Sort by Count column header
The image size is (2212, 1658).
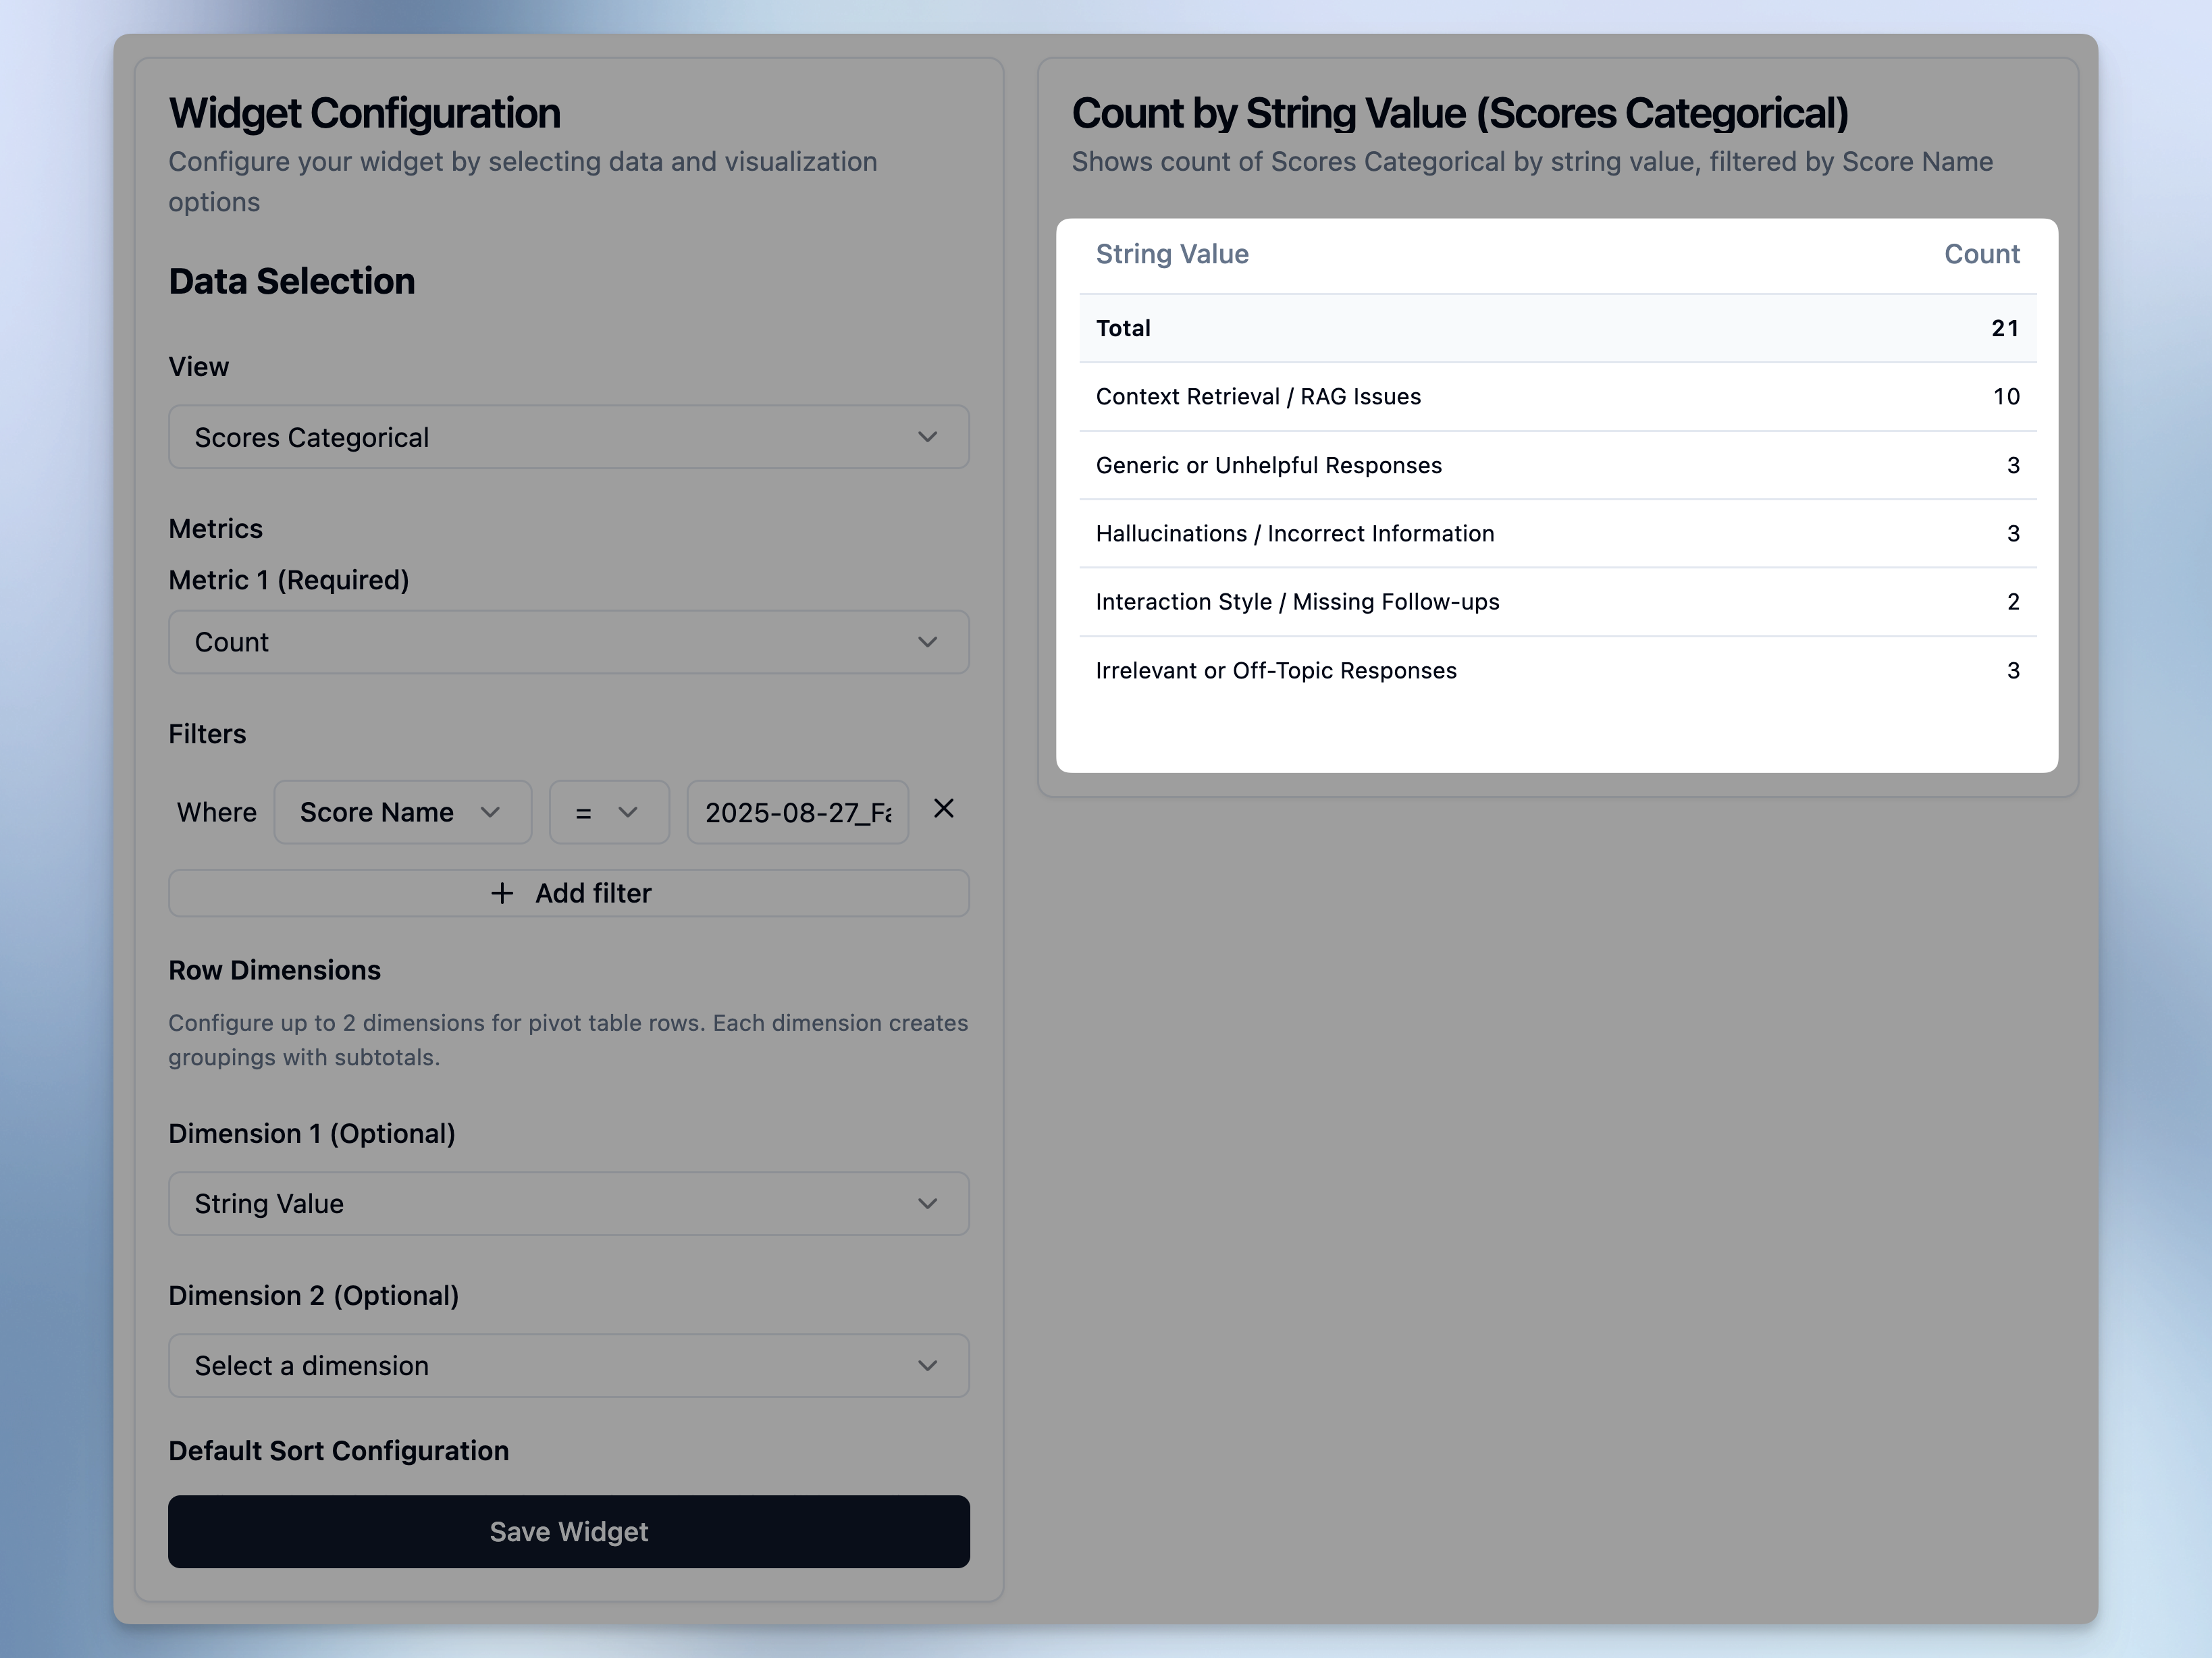coord(1981,254)
